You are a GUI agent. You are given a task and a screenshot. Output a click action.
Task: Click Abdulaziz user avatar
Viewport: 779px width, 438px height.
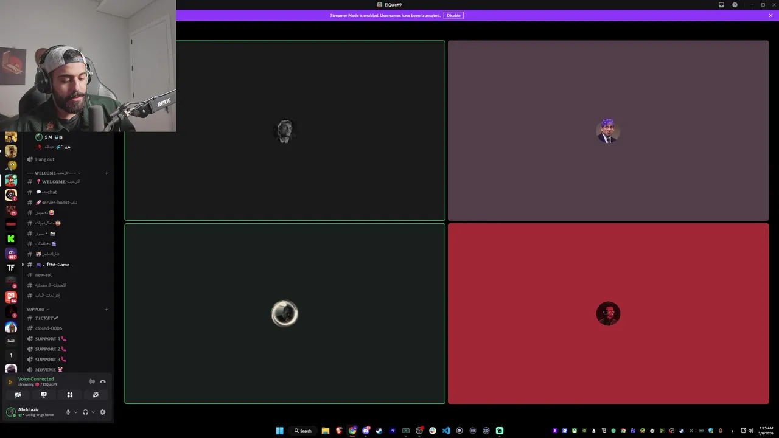[11, 412]
